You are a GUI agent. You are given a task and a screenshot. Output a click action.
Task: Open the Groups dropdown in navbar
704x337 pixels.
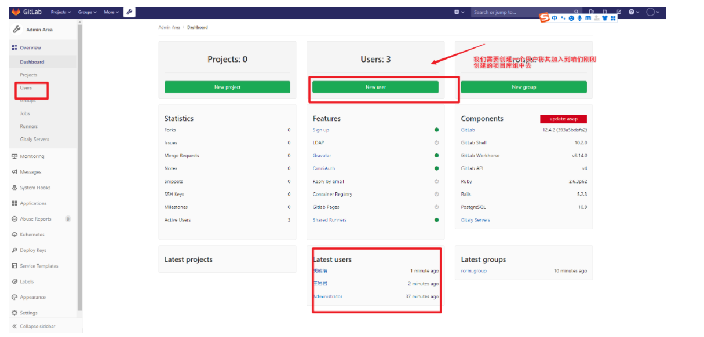(x=87, y=12)
